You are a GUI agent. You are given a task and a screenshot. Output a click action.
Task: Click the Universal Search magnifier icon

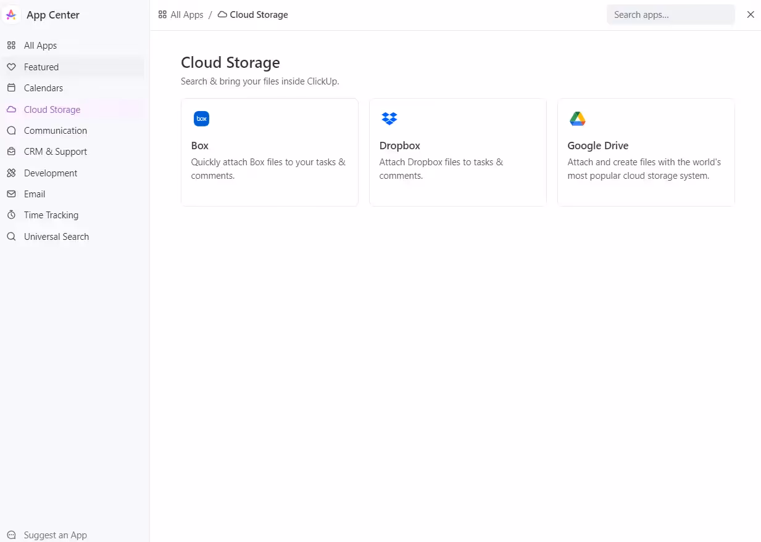point(11,236)
